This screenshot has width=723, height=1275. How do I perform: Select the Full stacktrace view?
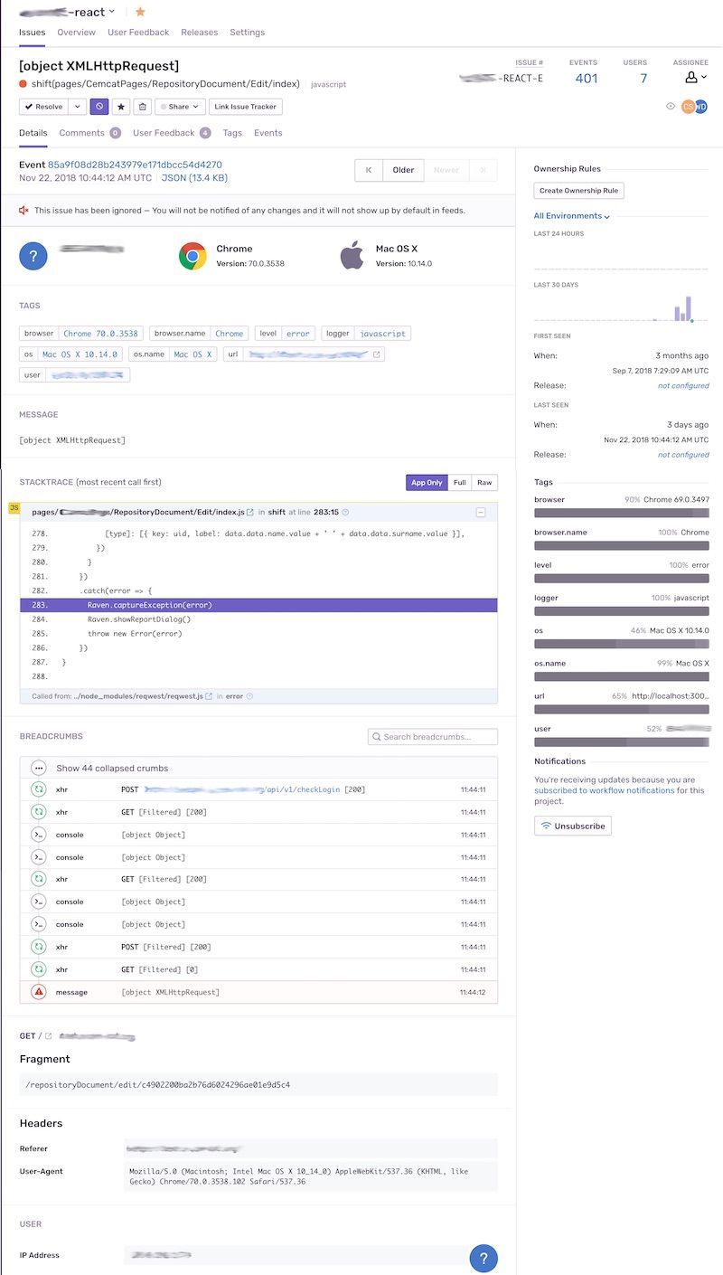460,483
